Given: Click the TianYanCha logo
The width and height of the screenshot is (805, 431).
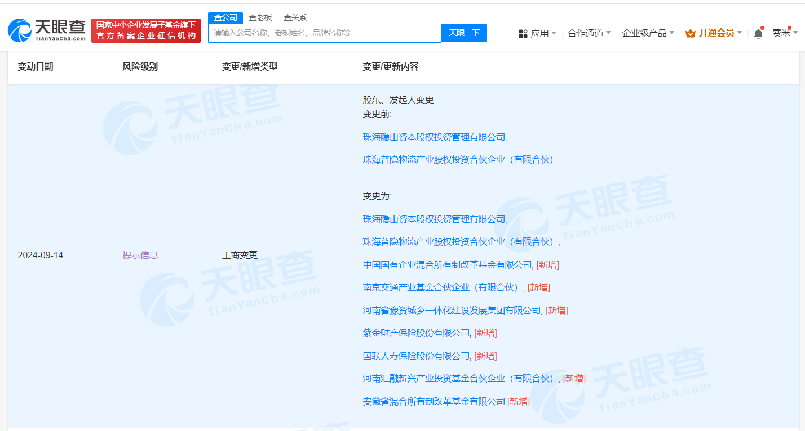Looking at the screenshot, I should (x=47, y=30).
